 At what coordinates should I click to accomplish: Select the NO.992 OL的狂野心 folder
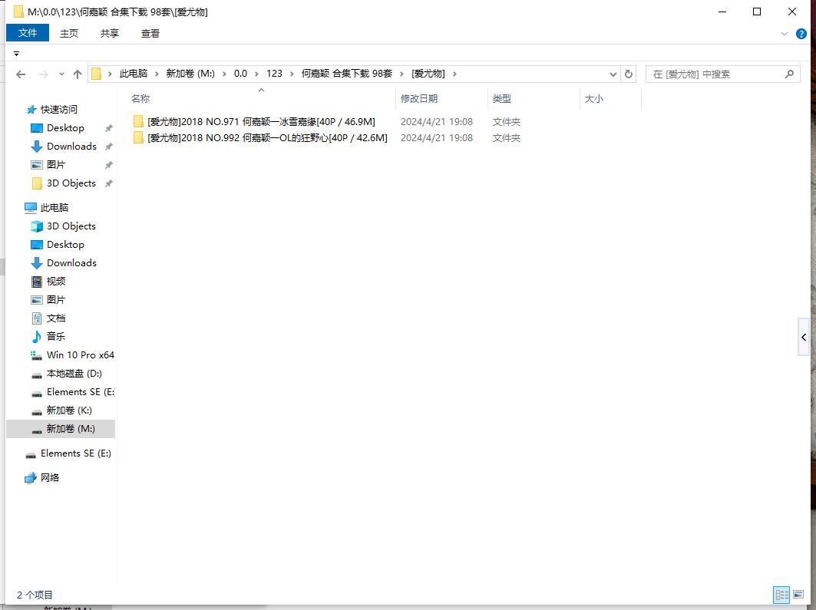(x=267, y=138)
